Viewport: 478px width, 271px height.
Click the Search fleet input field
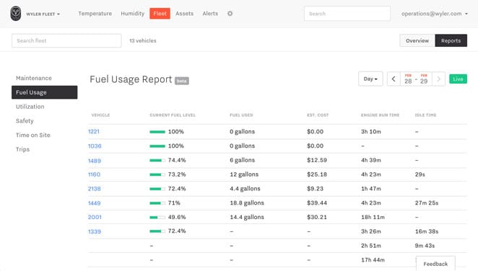click(66, 41)
